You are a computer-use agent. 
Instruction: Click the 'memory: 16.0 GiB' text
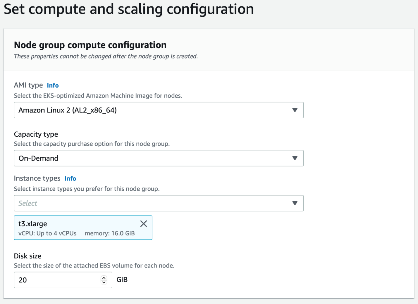point(110,233)
